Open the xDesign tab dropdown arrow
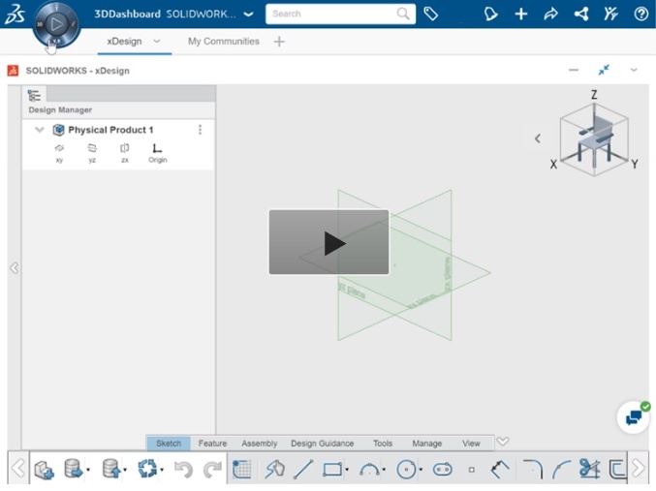The image size is (656, 491). pyautogui.click(x=157, y=41)
